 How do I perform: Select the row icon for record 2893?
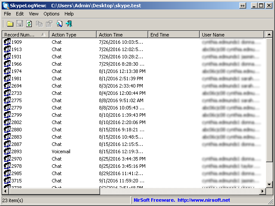(7, 151)
